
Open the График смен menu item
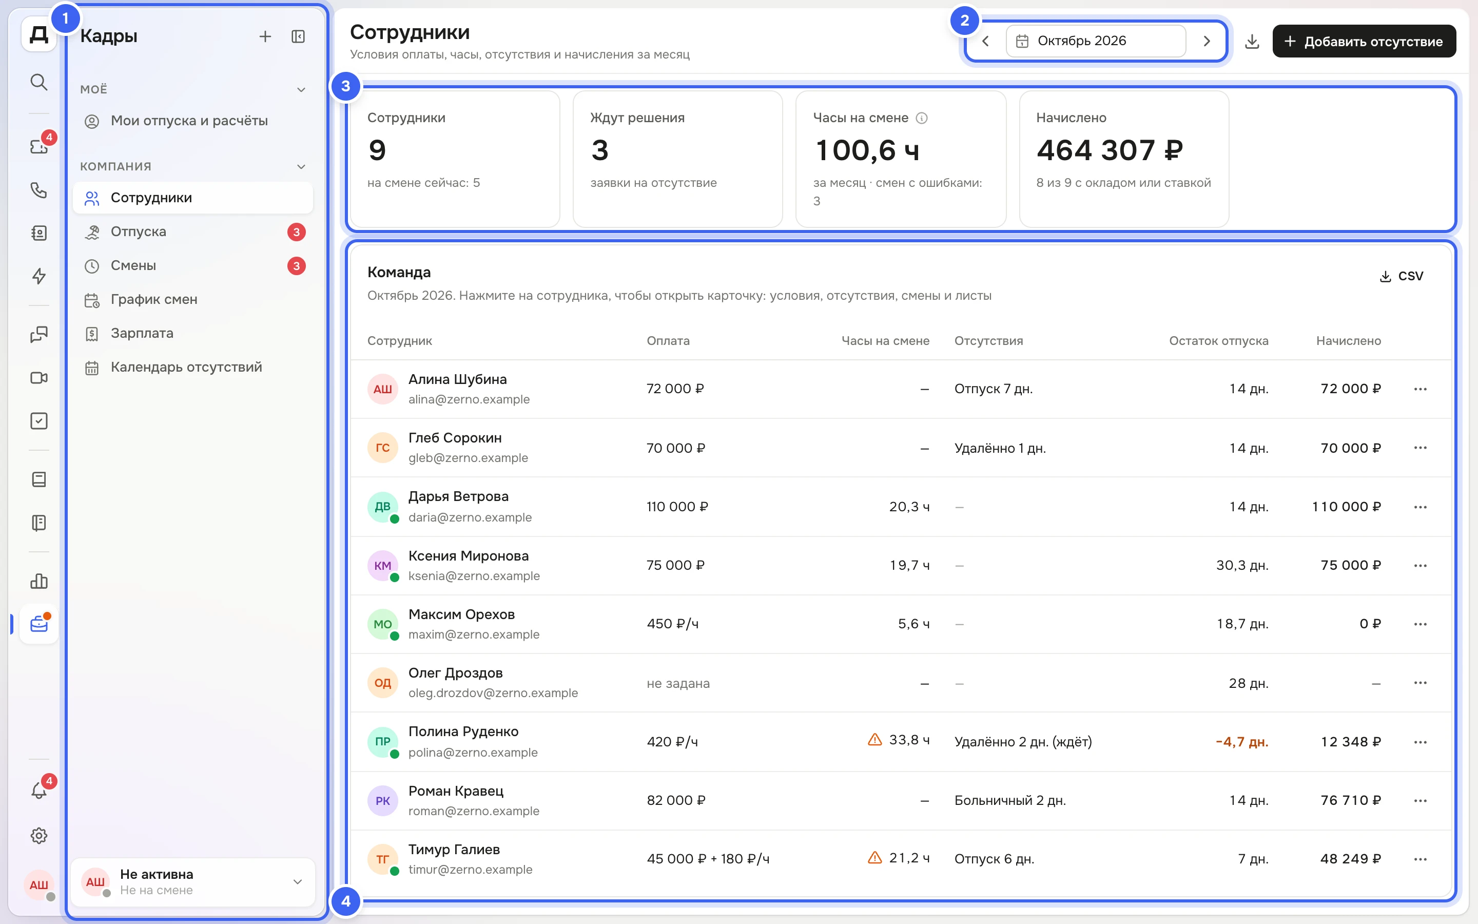pyautogui.click(x=193, y=299)
